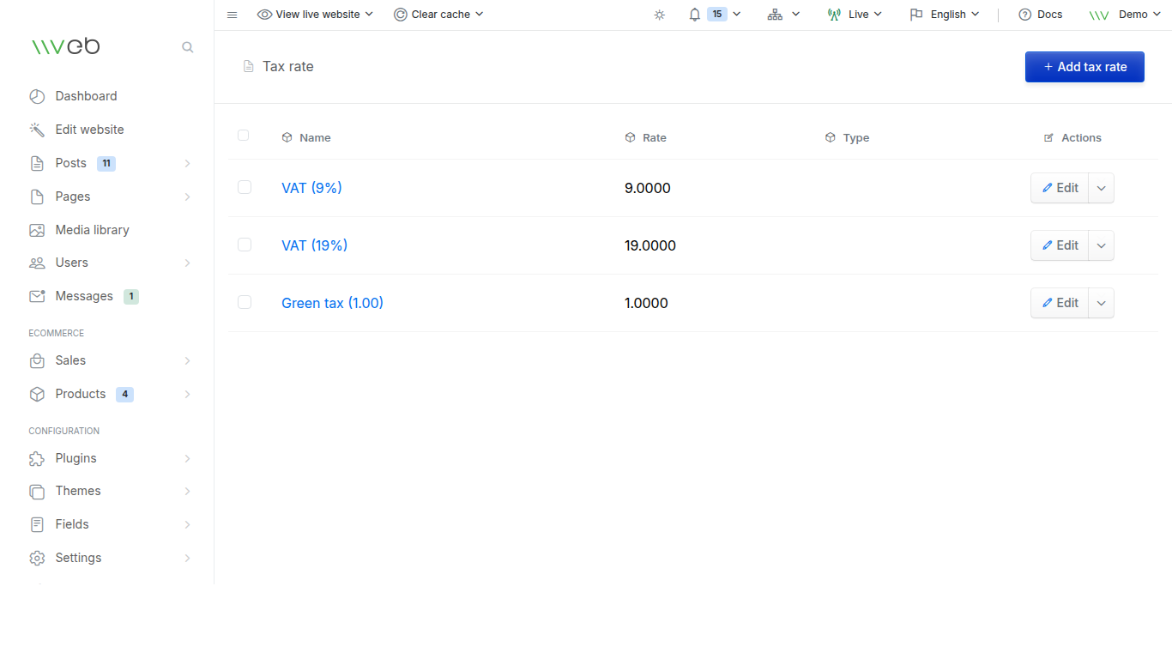Tick the checkbox for VAT (19%)
1172x659 pixels.
245,245
